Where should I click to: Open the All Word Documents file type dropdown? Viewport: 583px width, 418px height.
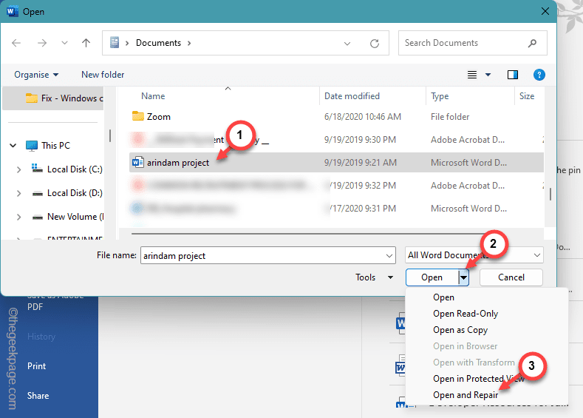point(474,255)
